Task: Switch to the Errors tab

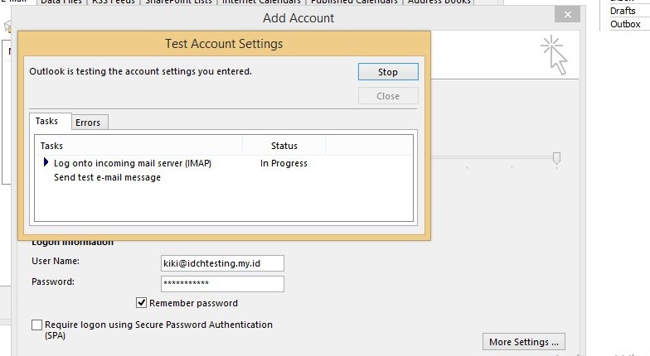Action: pyautogui.click(x=90, y=123)
